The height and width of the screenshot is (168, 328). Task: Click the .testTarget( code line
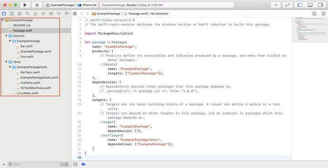pyautogui.click(x=112, y=135)
